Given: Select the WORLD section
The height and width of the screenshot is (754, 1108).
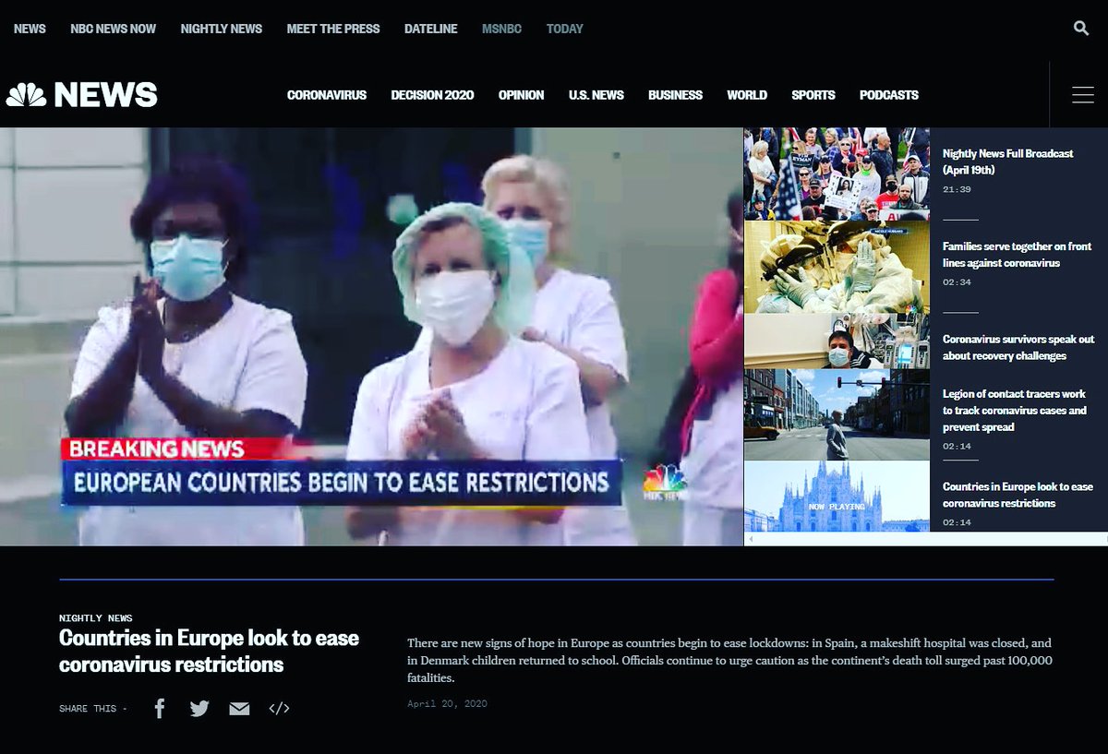Looking at the screenshot, I should [x=747, y=94].
